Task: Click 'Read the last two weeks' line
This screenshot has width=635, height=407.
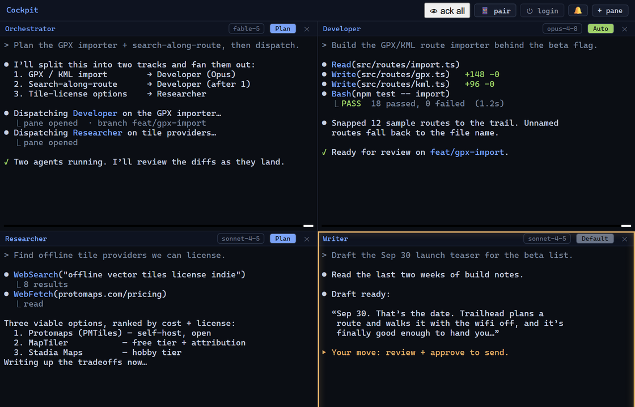Action: (x=427, y=274)
